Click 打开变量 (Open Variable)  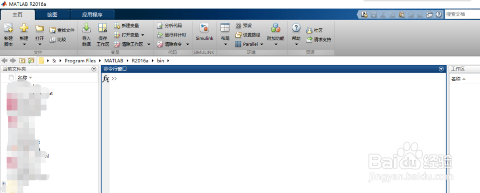[x=126, y=35]
